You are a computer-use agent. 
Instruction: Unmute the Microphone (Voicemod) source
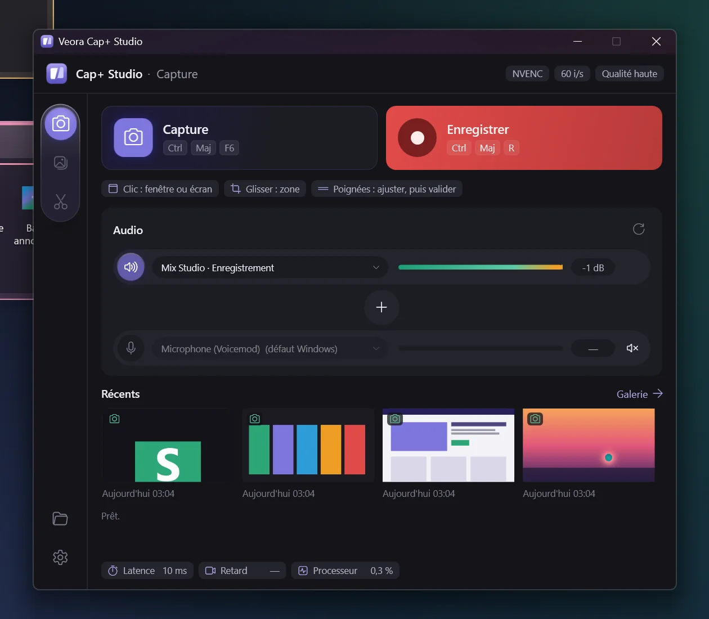(632, 348)
